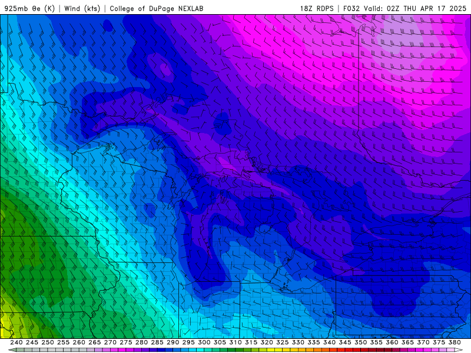471x353 pixels.
Task: Click the 245 value on the color scale
Action: 32,342
